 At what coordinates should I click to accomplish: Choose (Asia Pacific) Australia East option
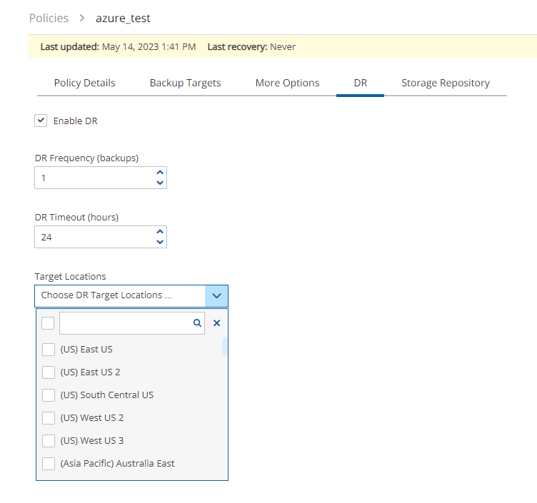[x=117, y=464]
